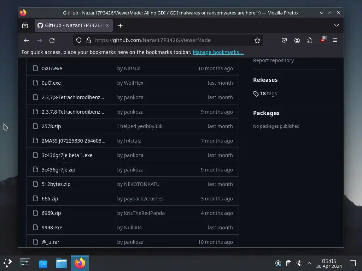Viewport: 362px width, 271px height.
Task: Go back with the browser back arrow
Action: coord(26,40)
